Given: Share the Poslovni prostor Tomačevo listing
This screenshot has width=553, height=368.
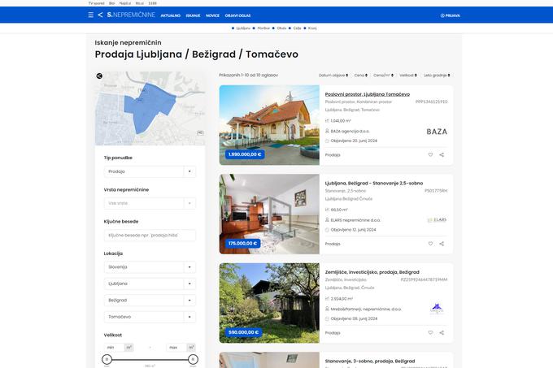Looking at the screenshot, I should (x=442, y=154).
